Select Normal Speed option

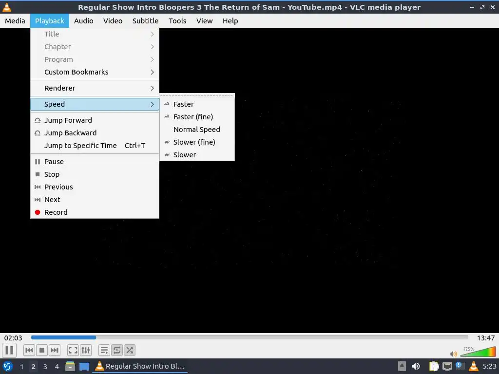(197, 130)
